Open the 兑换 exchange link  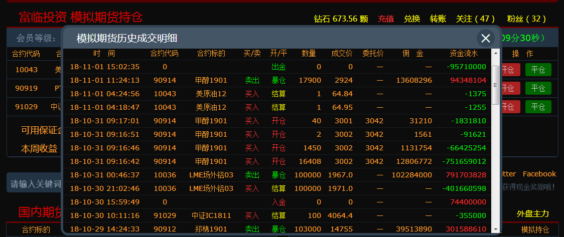412,19
